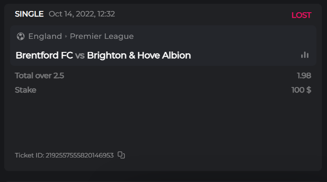Image resolution: width=327 pixels, height=182 pixels.
Task: Go to Premier League competition
Action: pos(102,36)
